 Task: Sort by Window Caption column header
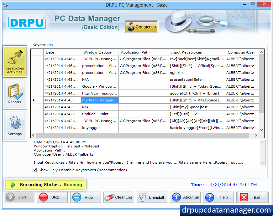point(100,52)
